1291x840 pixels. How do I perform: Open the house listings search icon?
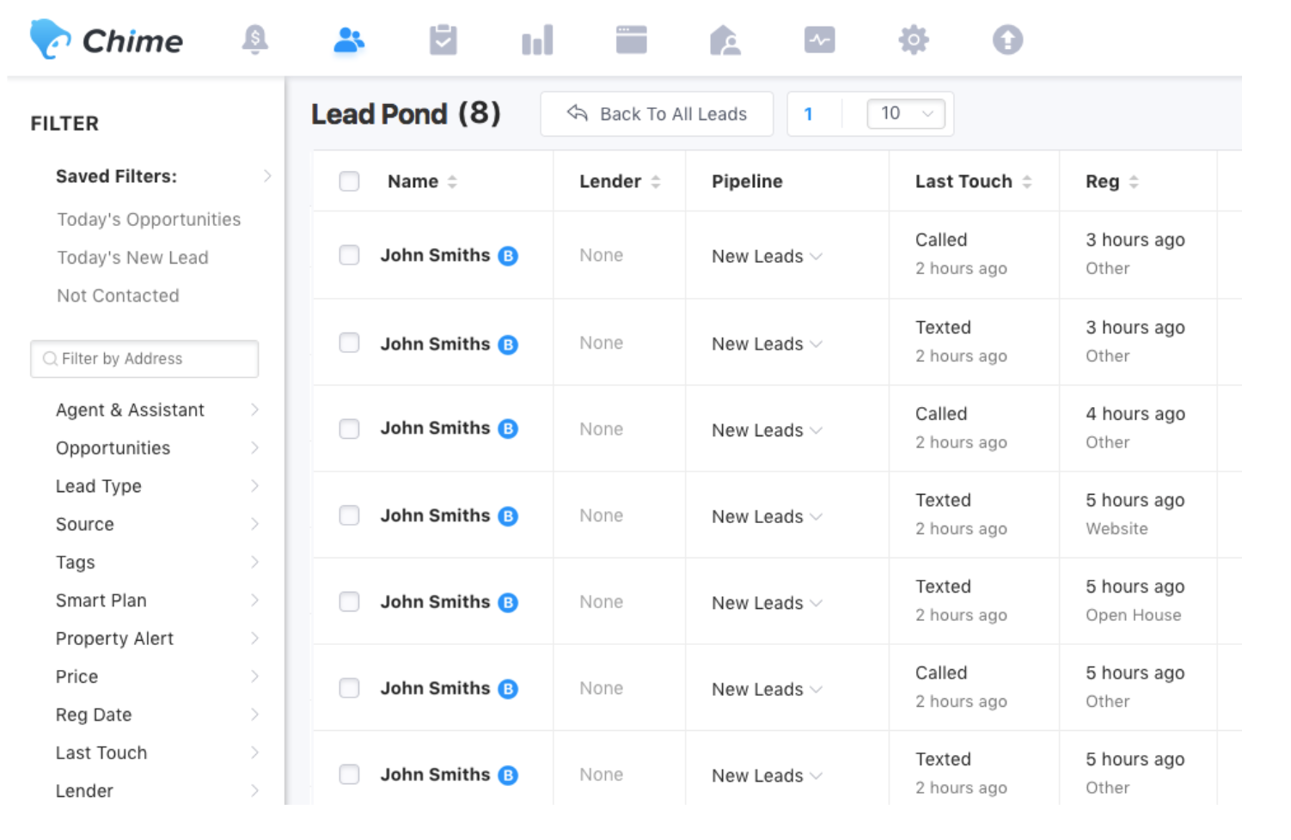tap(725, 40)
